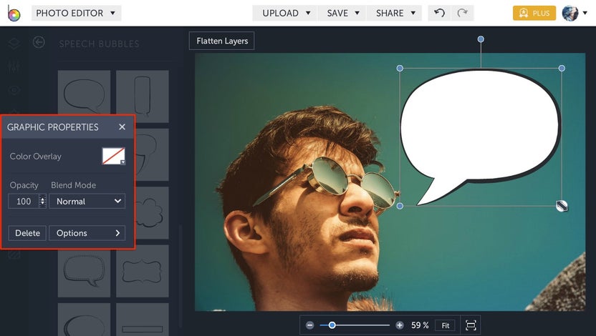Image resolution: width=596 pixels, height=336 pixels.
Task: Click the fullscreen view icon
Action: [471, 325]
